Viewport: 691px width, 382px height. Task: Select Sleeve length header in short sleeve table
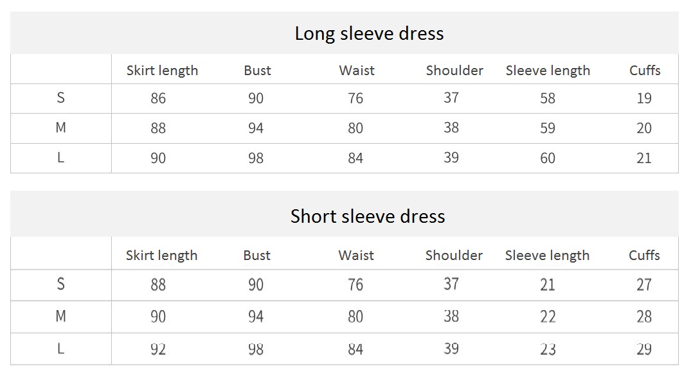pyautogui.click(x=547, y=256)
